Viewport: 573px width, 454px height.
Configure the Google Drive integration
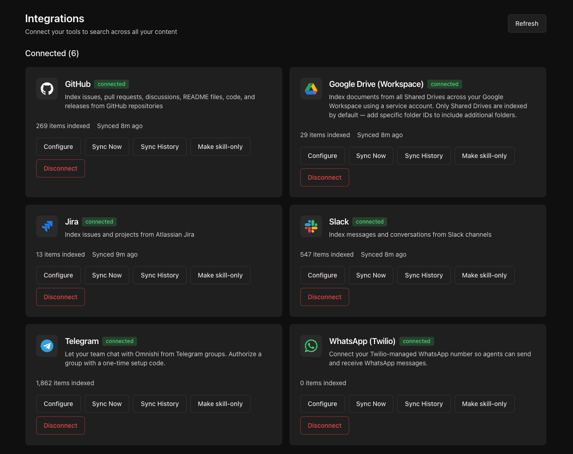coord(322,156)
